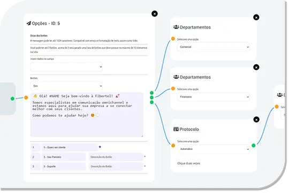Click the people icon of the Comercial Departamentos node
The height and width of the screenshot is (196, 289).
pyautogui.click(x=176, y=27)
